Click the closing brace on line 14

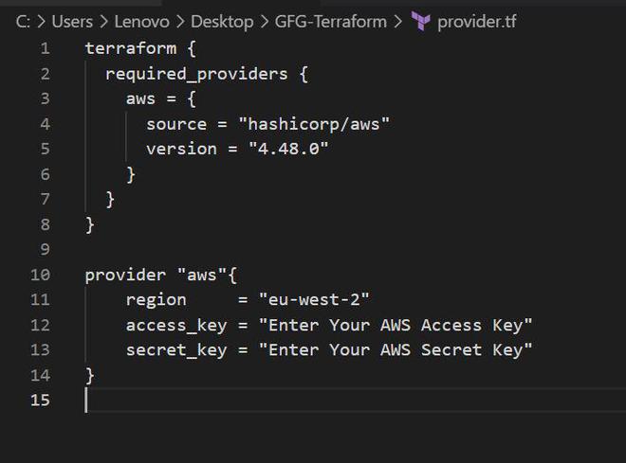coord(90,376)
